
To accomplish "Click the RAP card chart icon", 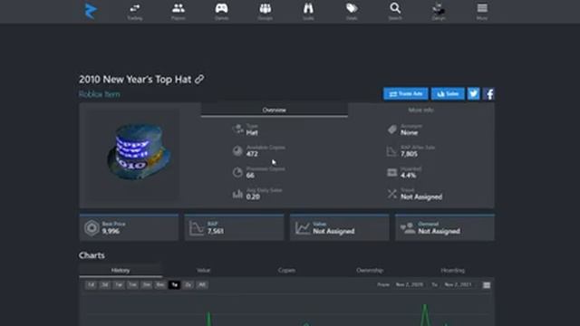I will [197, 228].
